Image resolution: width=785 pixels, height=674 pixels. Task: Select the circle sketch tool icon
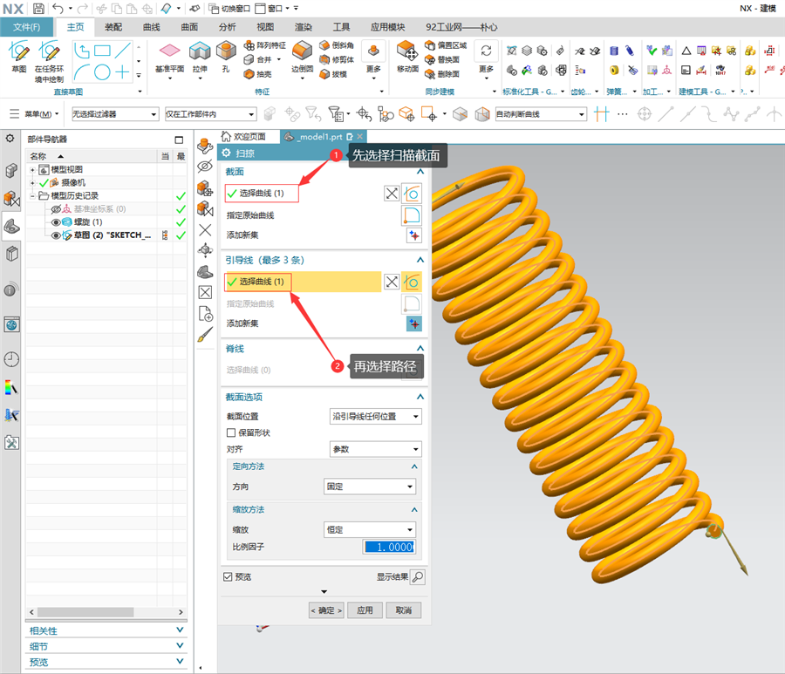pos(102,72)
